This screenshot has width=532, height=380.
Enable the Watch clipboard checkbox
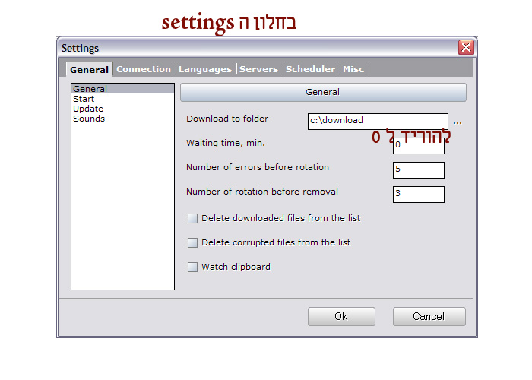[193, 268]
